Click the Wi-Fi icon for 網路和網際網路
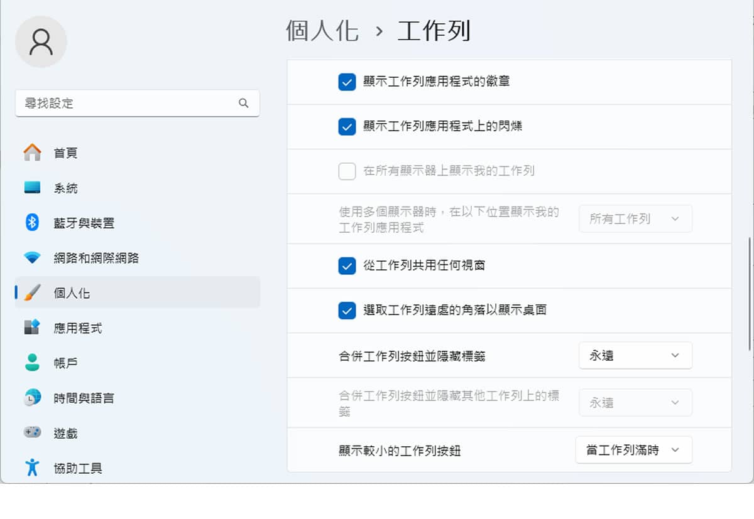This screenshot has height=519, width=754. (x=32, y=258)
